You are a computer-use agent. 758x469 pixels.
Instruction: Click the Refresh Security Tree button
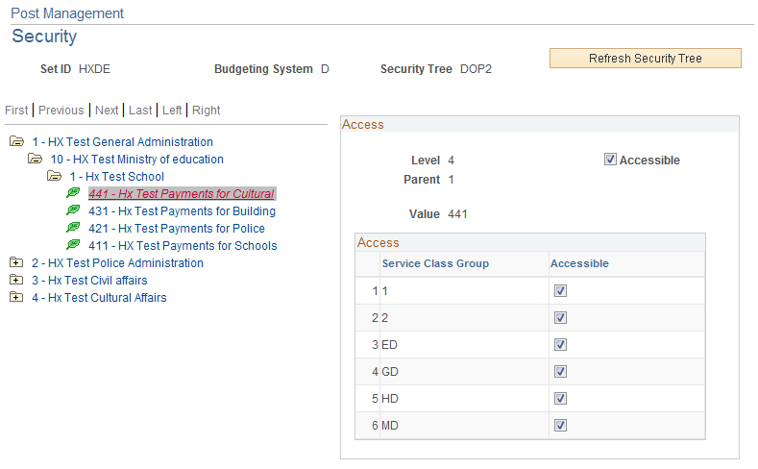645,58
